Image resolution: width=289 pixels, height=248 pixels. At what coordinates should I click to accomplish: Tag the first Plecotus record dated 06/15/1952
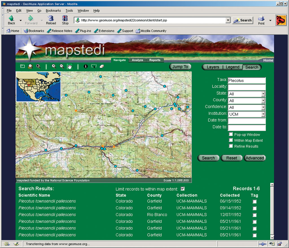tap(255, 201)
